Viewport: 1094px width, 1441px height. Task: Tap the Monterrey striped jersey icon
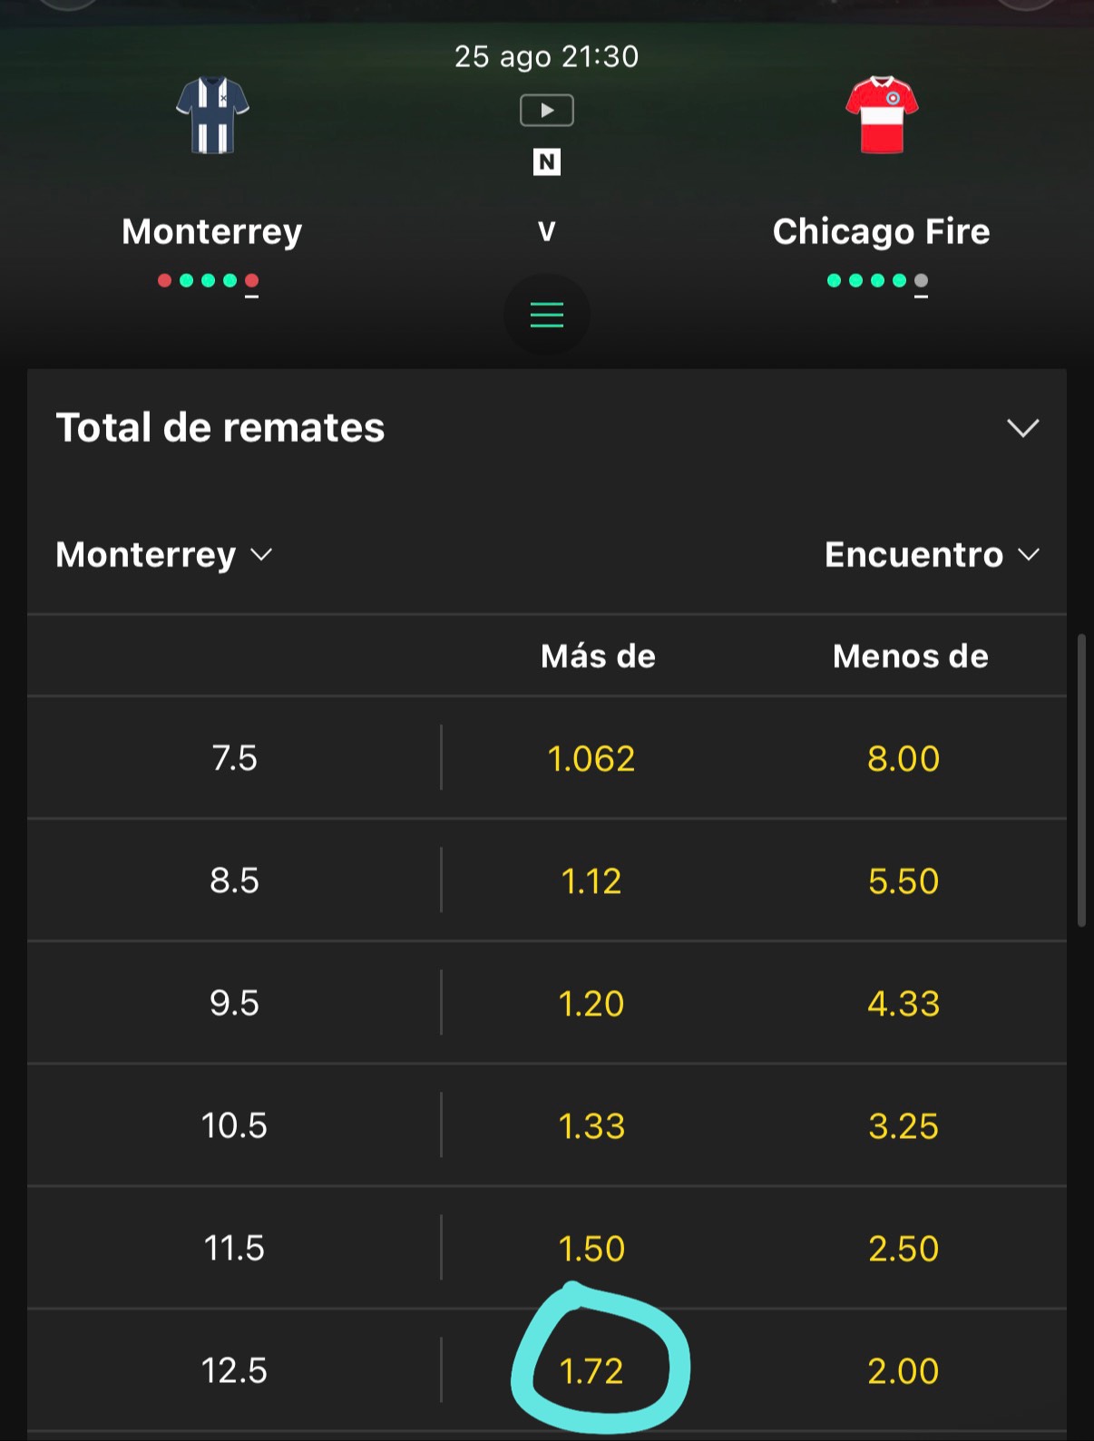pyautogui.click(x=212, y=115)
